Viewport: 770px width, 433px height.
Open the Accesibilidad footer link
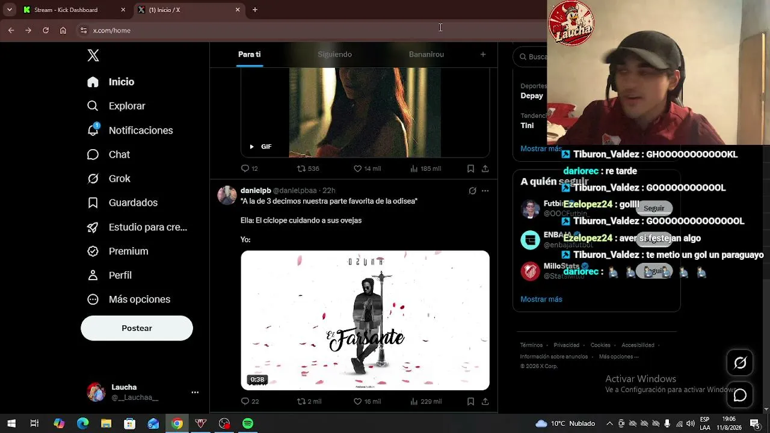pos(638,345)
